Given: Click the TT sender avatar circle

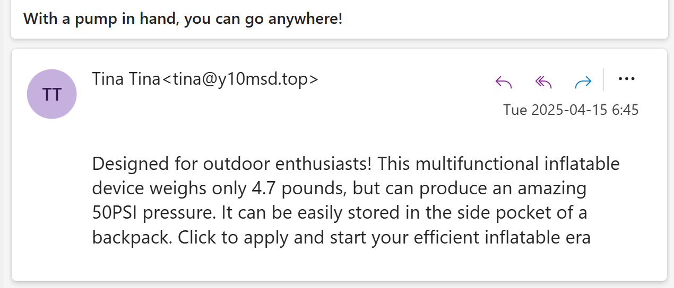Looking at the screenshot, I should click(x=52, y=94).
